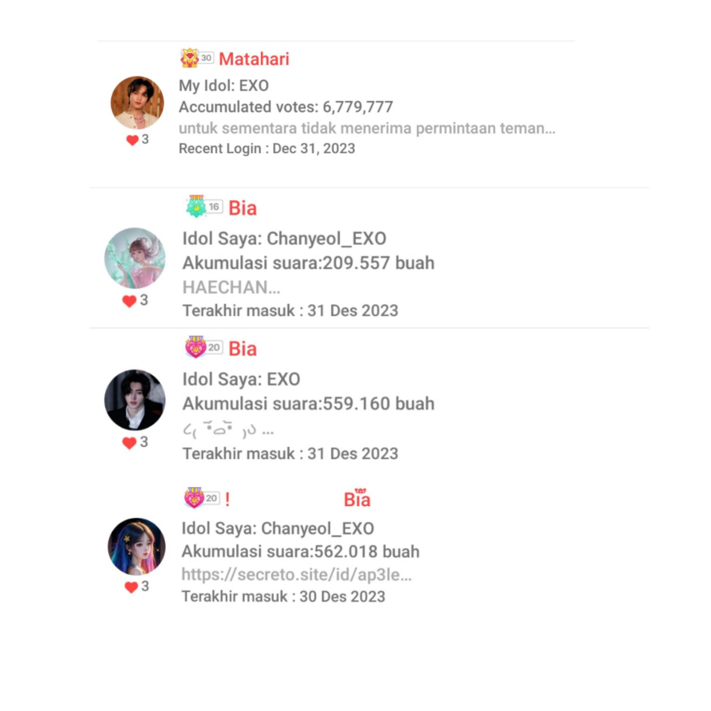Viewport: 711px width, 711px height.
Task: Tap heart icon under the pink anime girl avatar
Action: click(129, 301)
